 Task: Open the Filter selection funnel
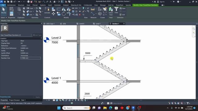116,10
